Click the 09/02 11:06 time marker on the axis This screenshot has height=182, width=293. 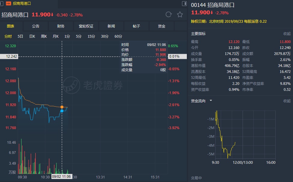(x=61, y=177)
